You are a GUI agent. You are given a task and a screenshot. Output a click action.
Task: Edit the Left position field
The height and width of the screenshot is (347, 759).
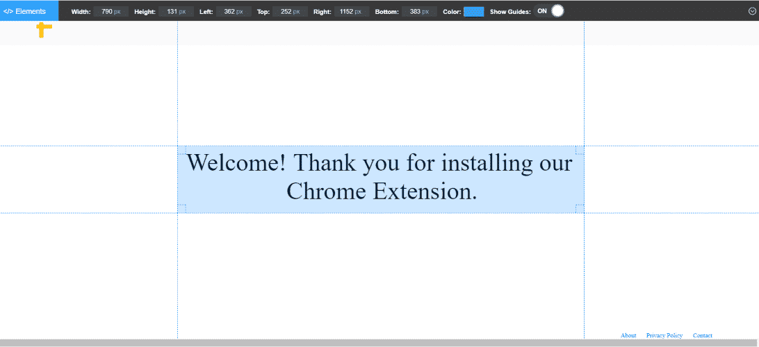[x=234, y=12]
